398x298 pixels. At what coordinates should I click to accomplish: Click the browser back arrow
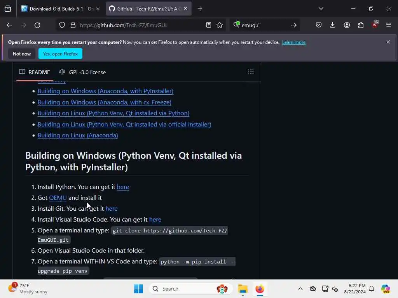tap(9, 25)
